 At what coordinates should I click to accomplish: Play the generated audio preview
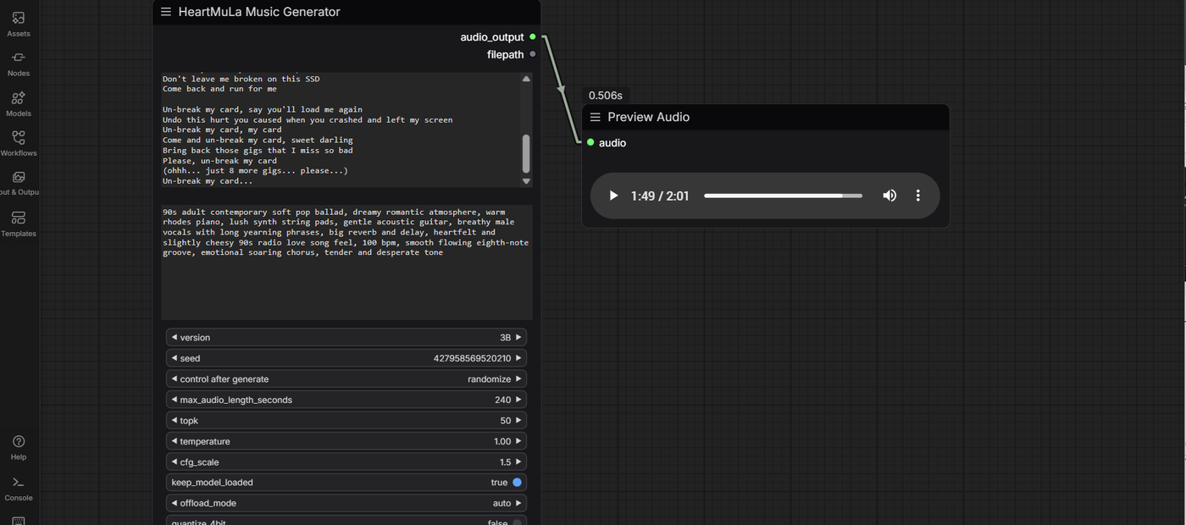coord(613,196)
